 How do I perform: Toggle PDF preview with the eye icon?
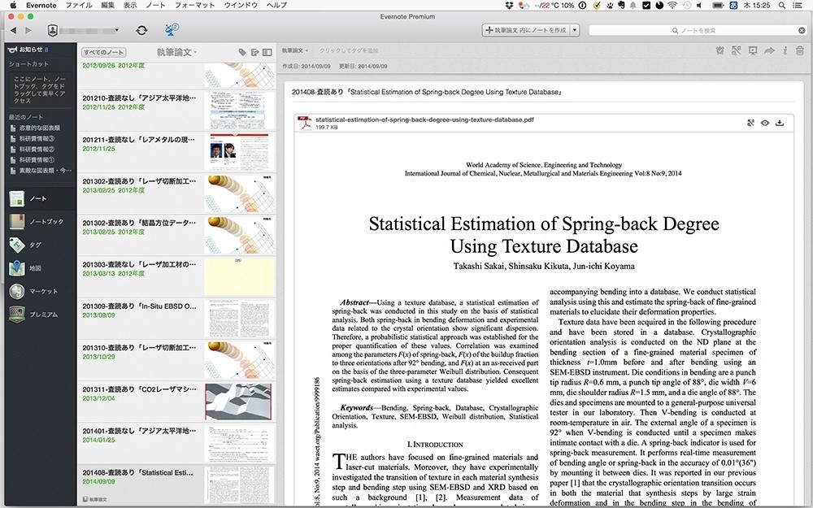[x=765, y=123]
